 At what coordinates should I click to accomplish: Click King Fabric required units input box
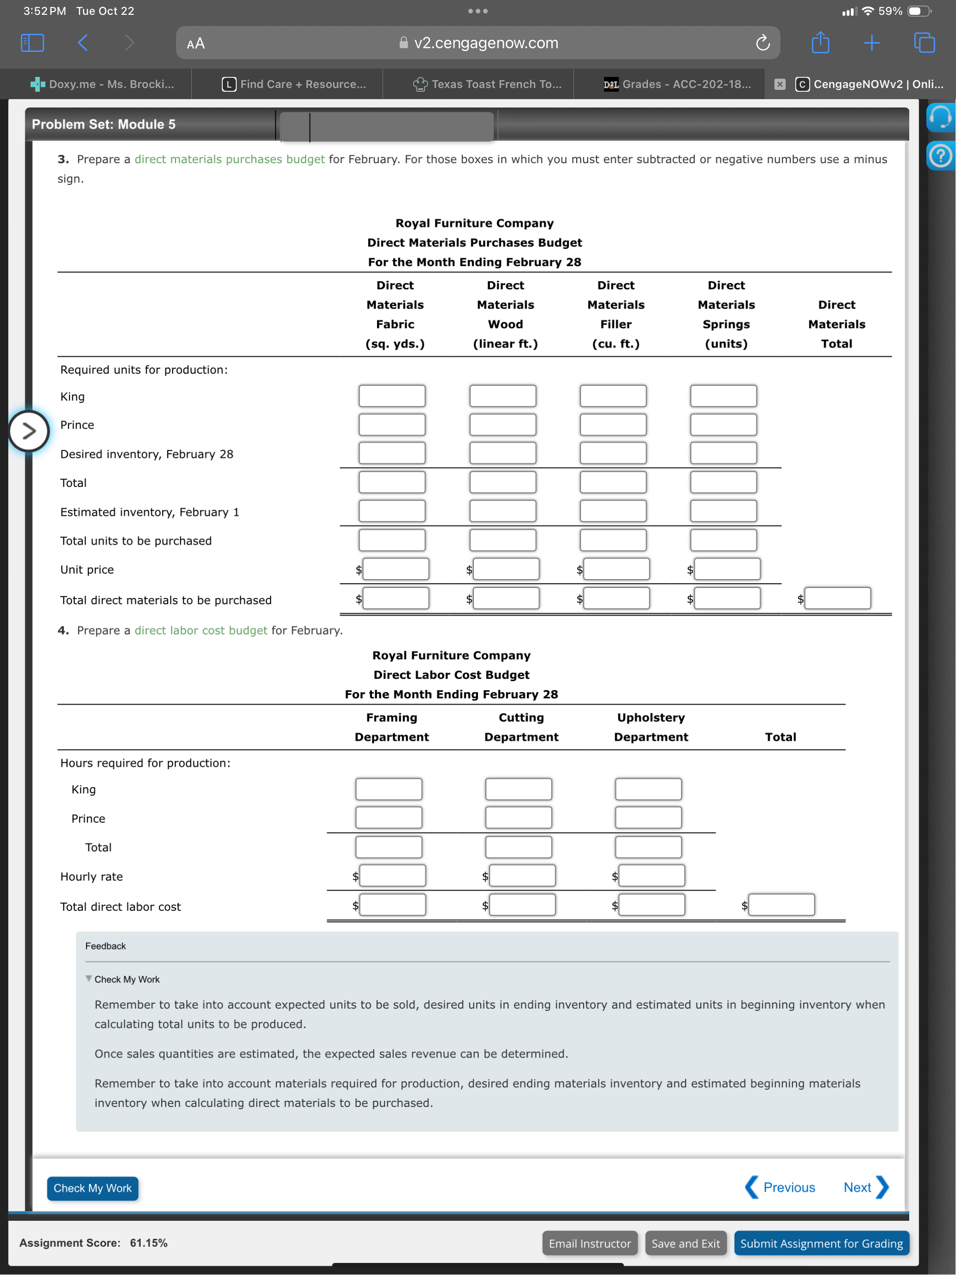tap(392, 396)
